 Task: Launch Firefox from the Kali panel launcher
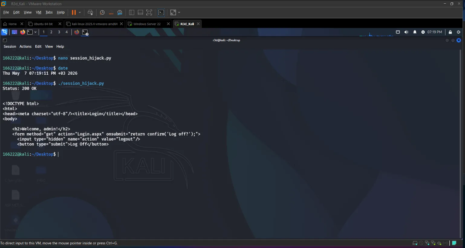click(23, 32)
